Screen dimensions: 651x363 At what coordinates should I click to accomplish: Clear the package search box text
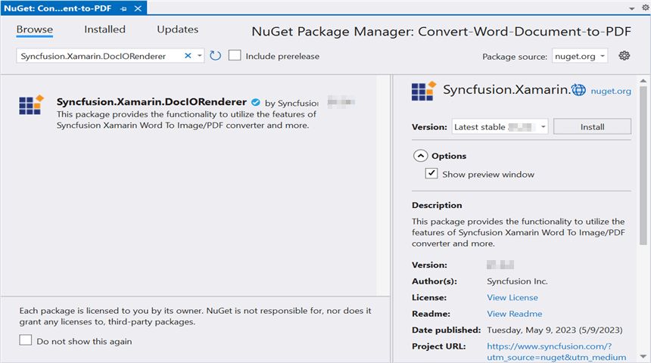(188, 56)
